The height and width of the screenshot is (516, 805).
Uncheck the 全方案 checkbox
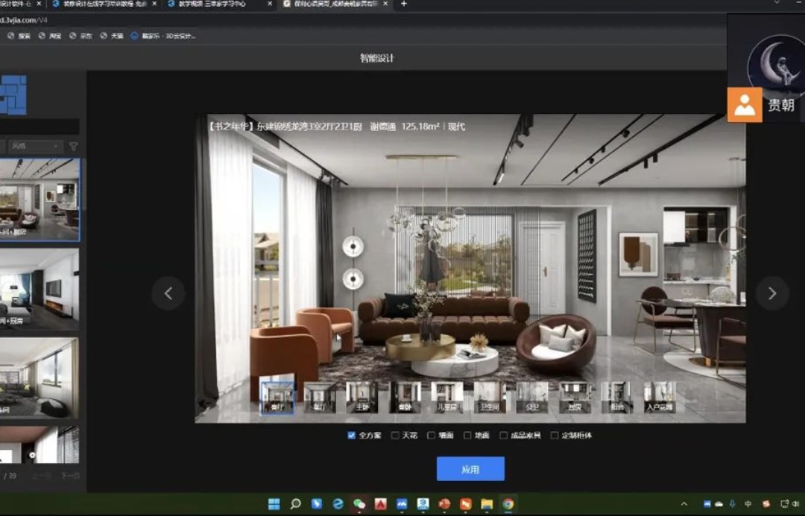352,436
